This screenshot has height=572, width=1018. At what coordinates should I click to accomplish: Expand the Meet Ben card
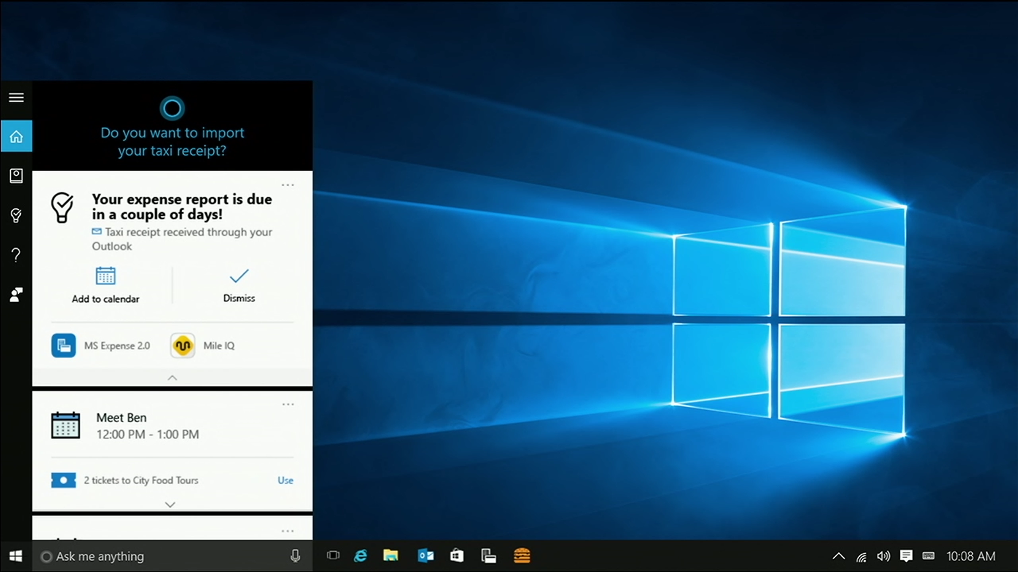[170, 504]
